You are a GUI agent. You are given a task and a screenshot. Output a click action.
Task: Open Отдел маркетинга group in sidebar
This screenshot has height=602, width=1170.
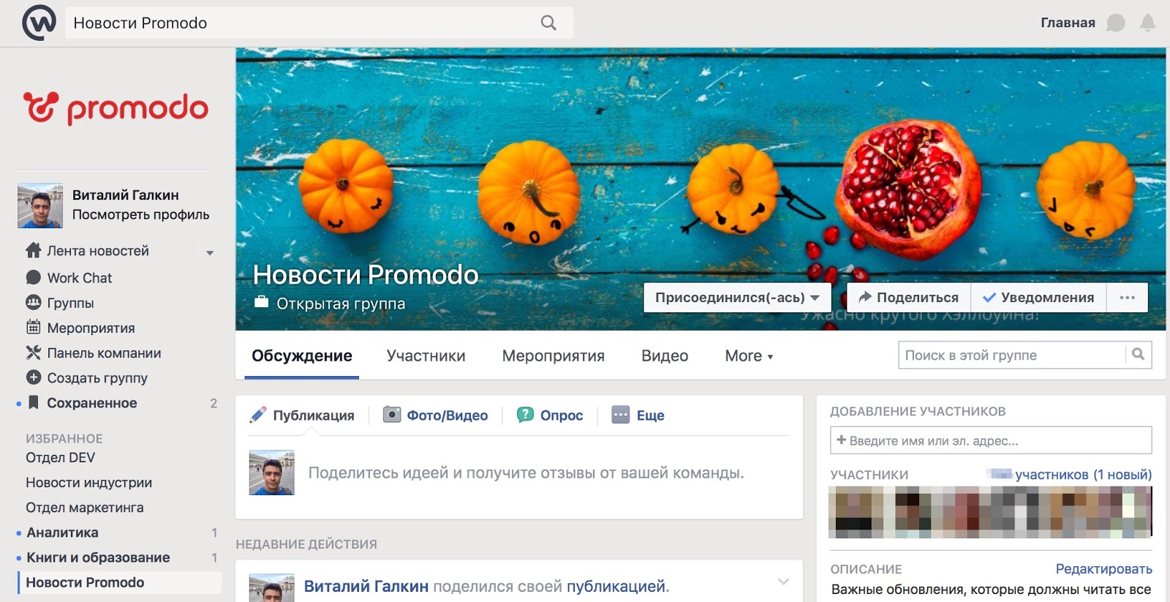click(x=84, y=507)
